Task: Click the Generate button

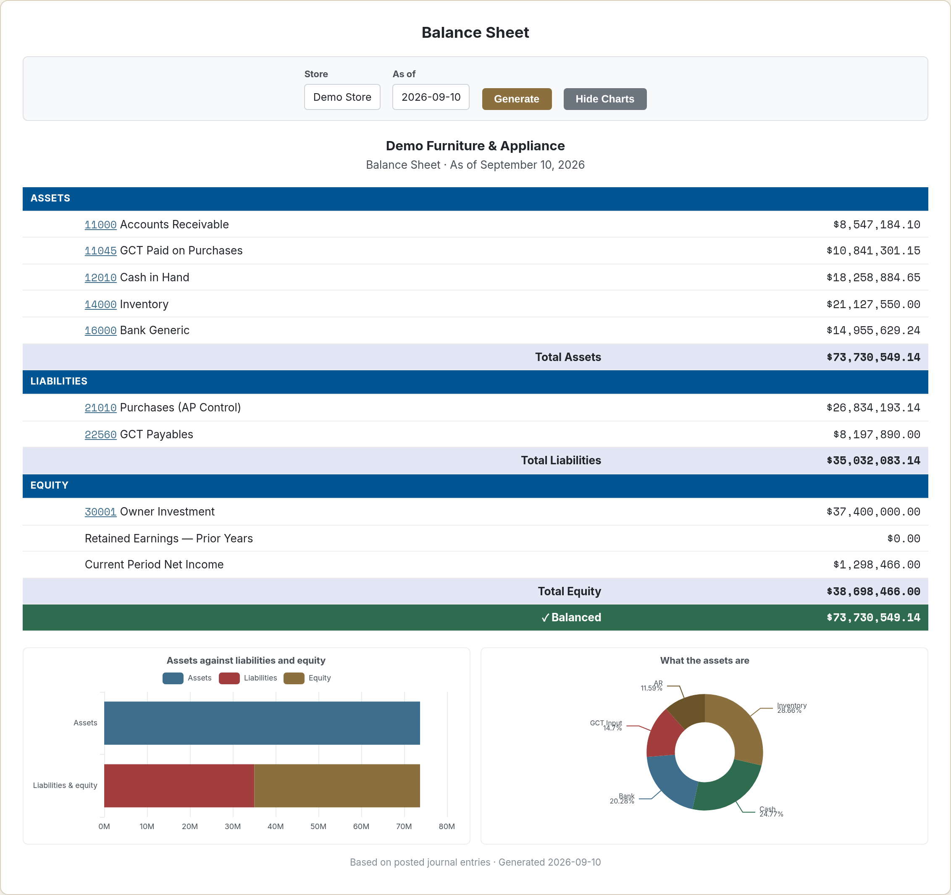Action: tap(517, 99)
